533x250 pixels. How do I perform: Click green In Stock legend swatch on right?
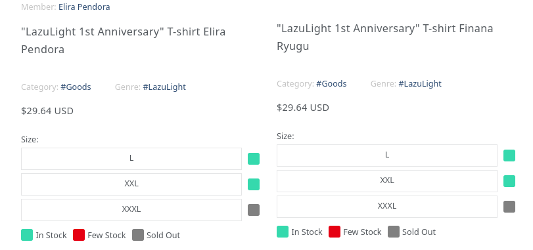(x=283, y=232)
